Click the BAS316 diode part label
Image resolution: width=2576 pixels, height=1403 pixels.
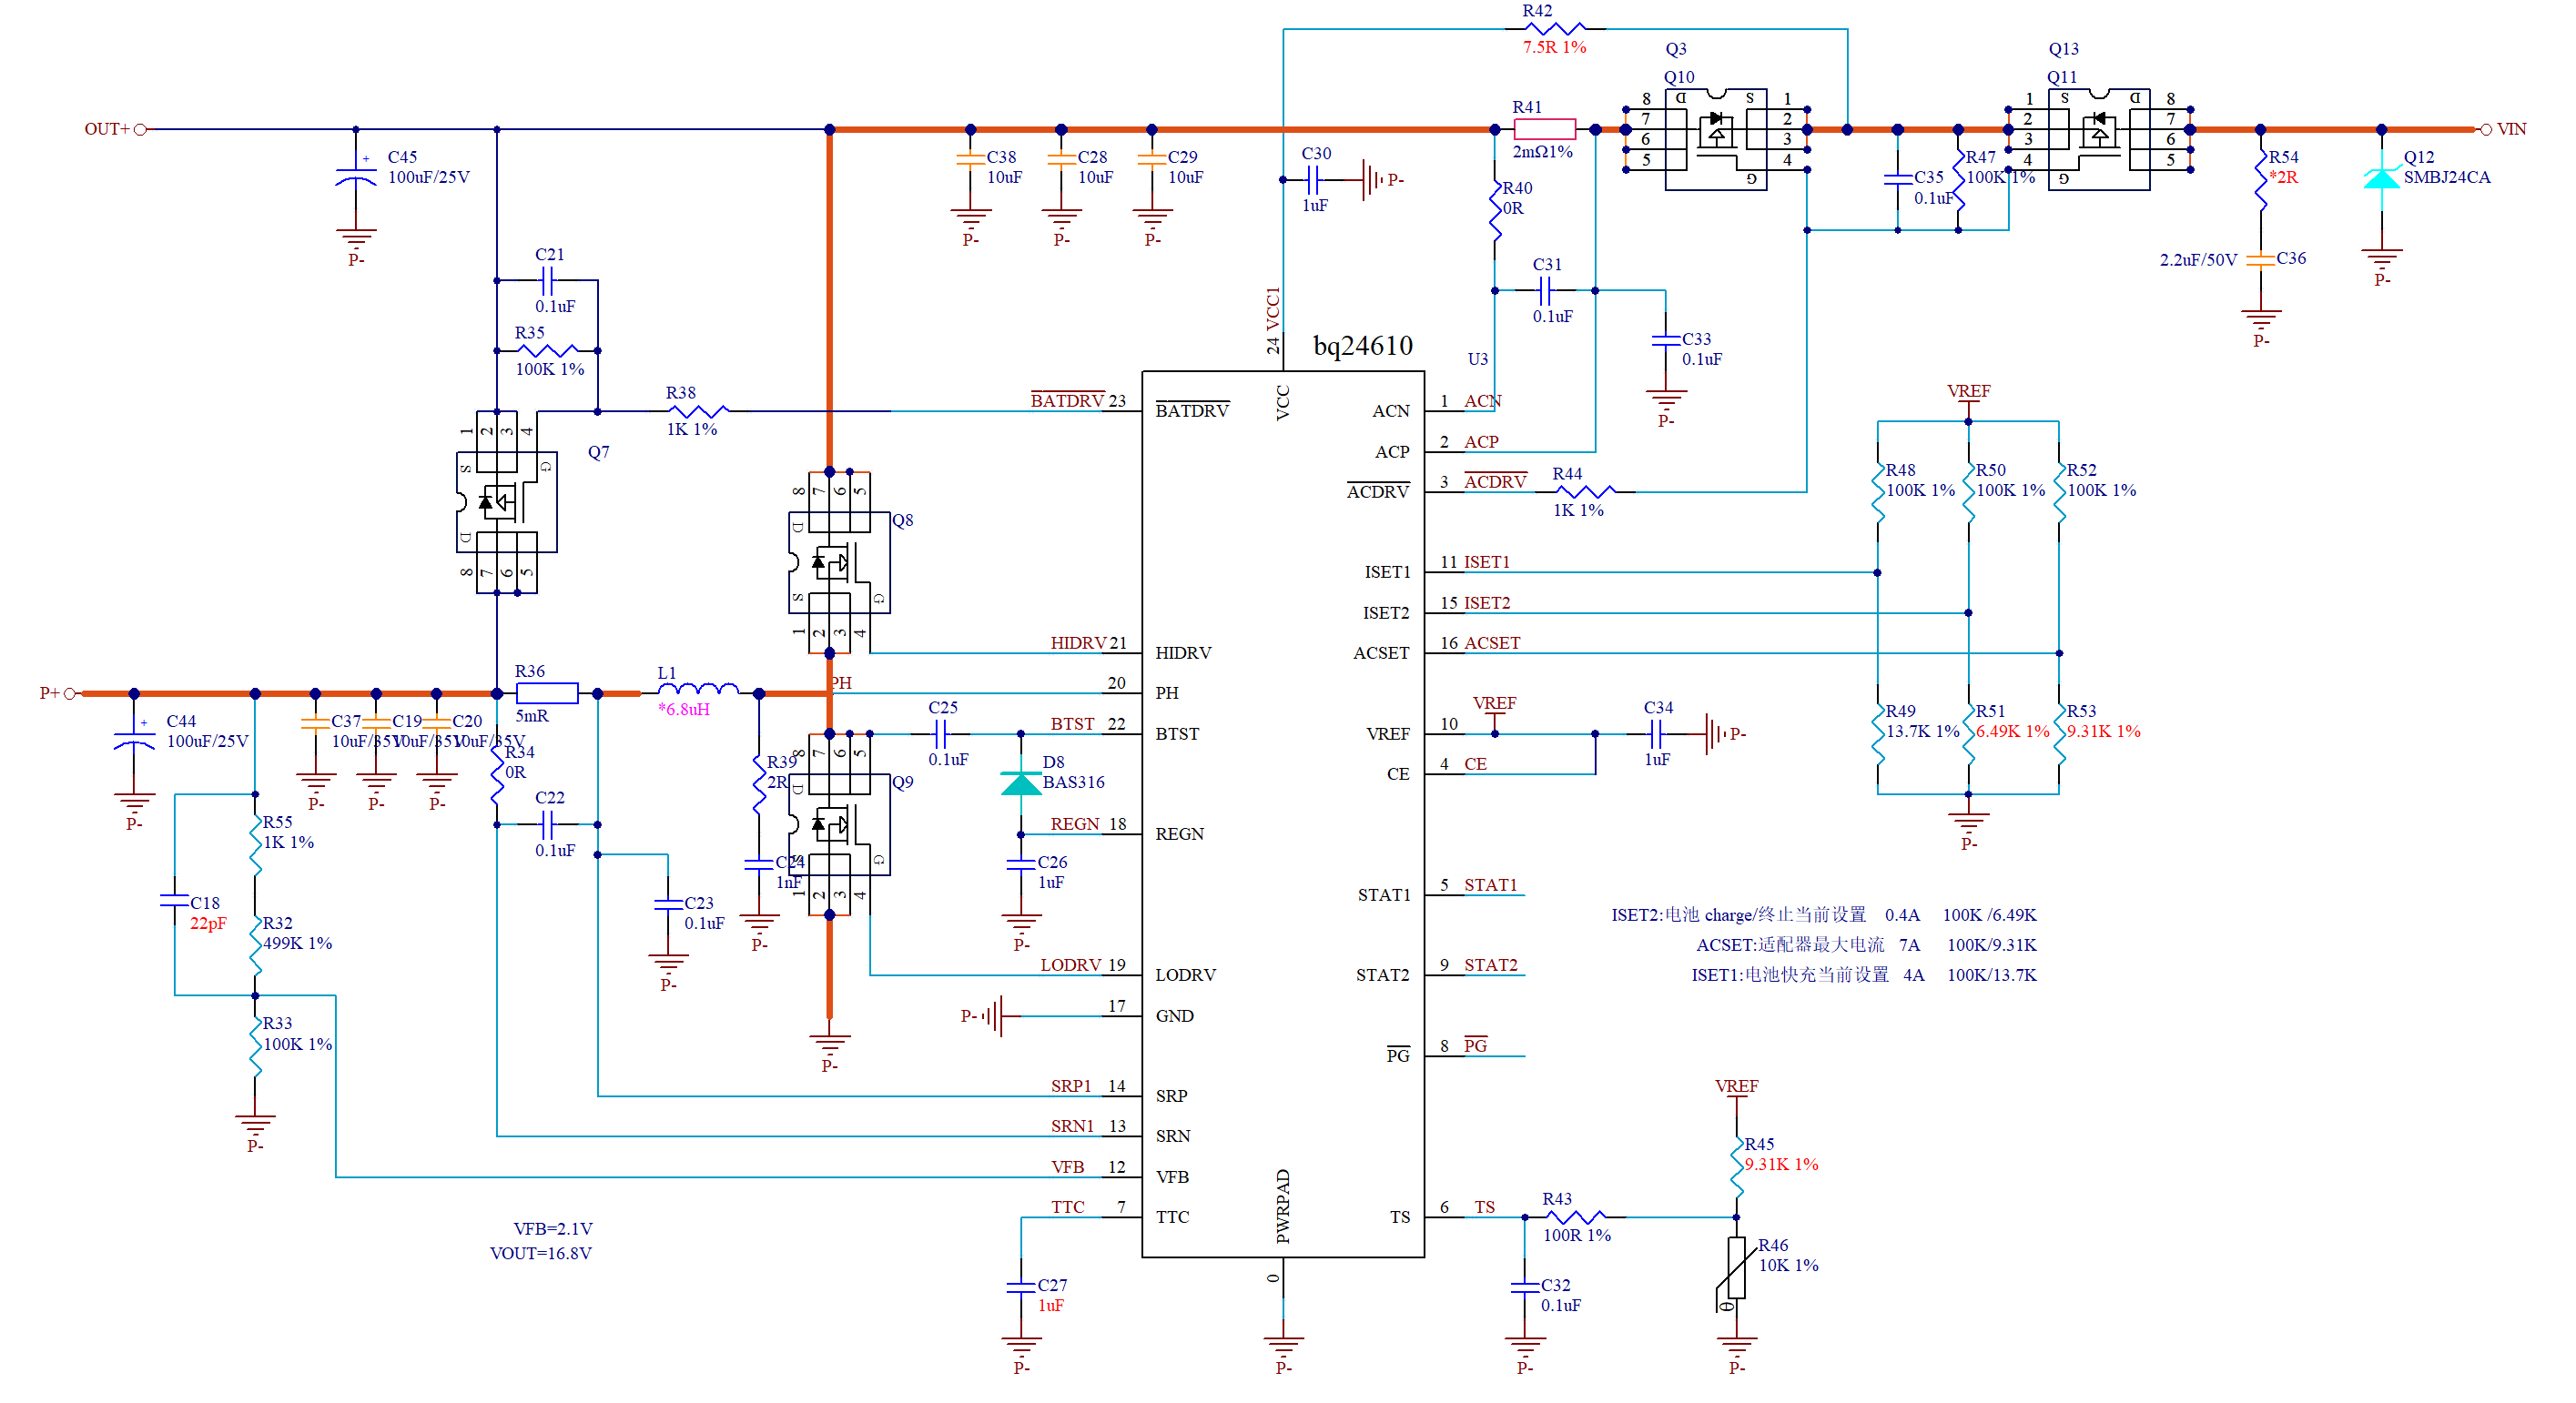tap(1073, 782)
